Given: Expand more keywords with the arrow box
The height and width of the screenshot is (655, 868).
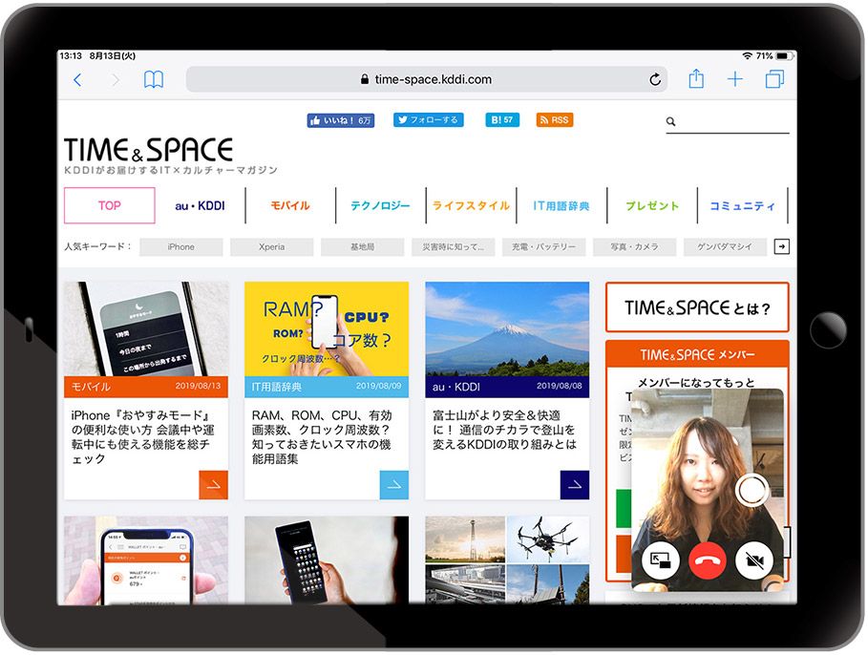Looking at the screenshot, I should [782, 246].
